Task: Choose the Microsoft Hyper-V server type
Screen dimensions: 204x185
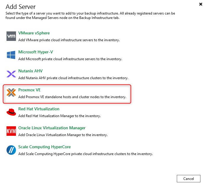Action: click(36, 52)
